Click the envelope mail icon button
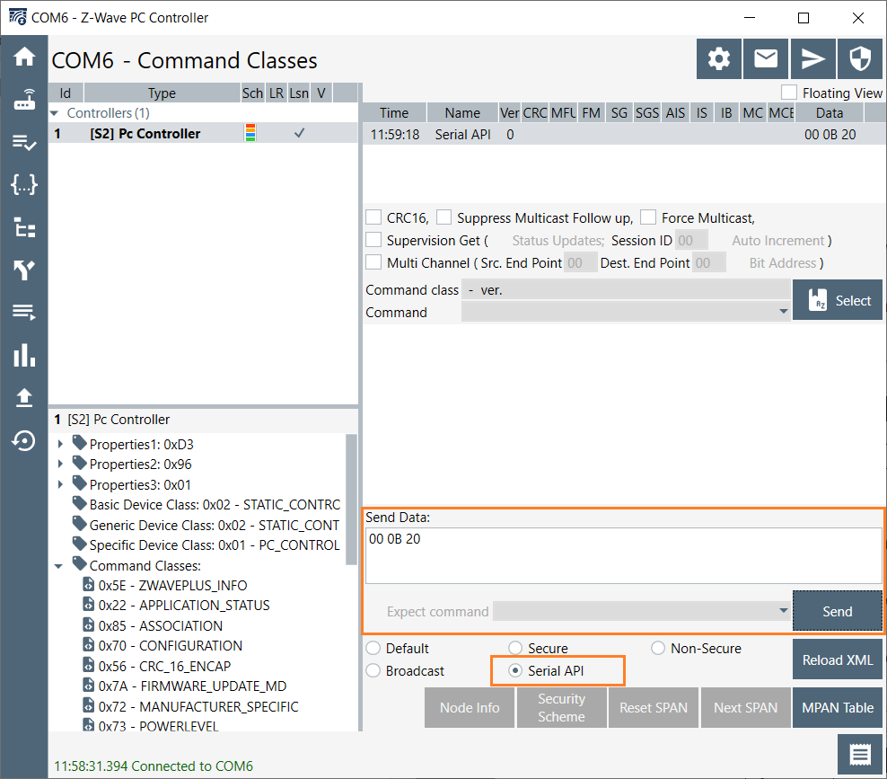This screenshot has height=779, width=887. pos(766,59)
